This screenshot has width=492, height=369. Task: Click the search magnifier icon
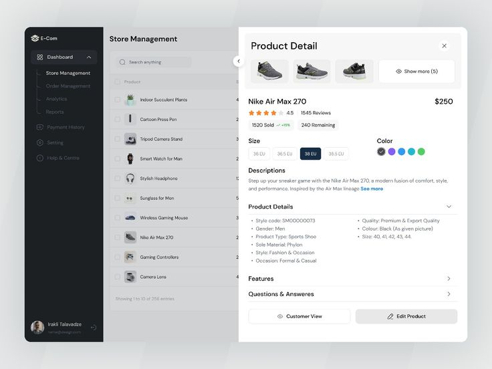coord(122,62)
